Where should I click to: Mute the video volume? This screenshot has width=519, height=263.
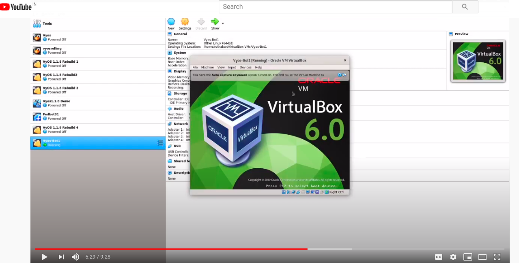(75, 257)
